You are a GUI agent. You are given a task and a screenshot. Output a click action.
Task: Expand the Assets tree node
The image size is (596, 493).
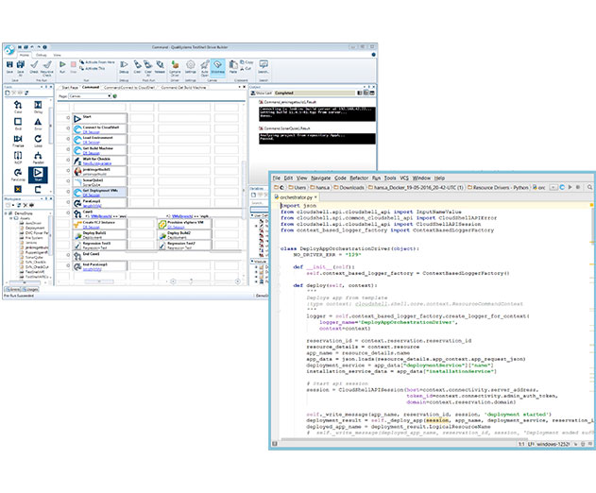pyautogui.click(x=11, y=218)
